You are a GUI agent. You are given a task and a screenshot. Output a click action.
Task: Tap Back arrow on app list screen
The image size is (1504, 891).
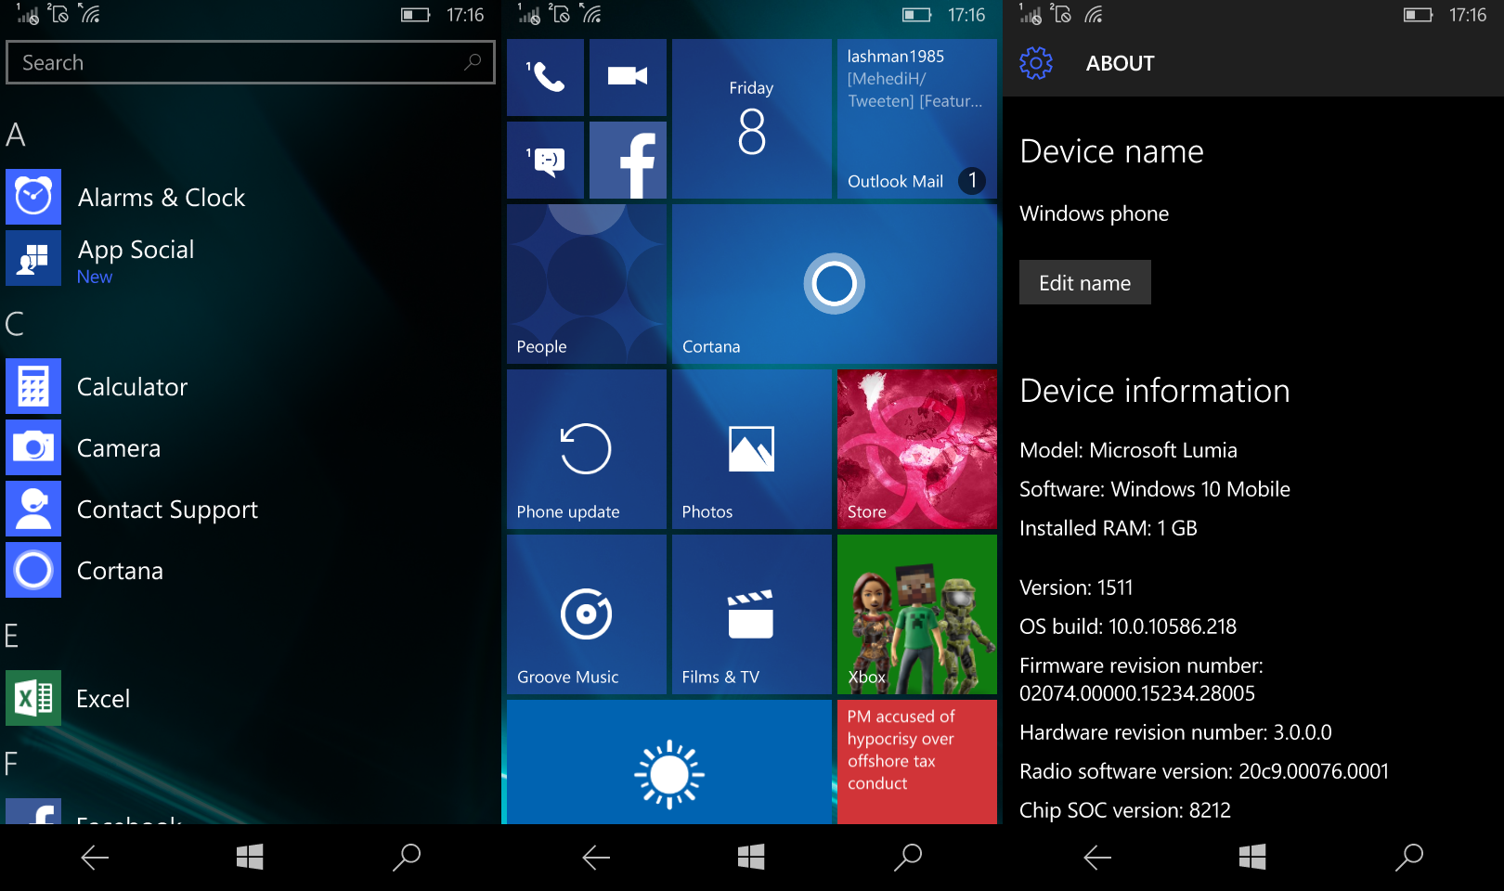click(95, 858)
